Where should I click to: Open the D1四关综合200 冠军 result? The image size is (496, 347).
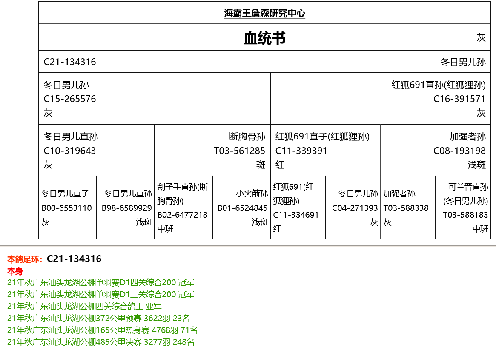click(100, 282)
